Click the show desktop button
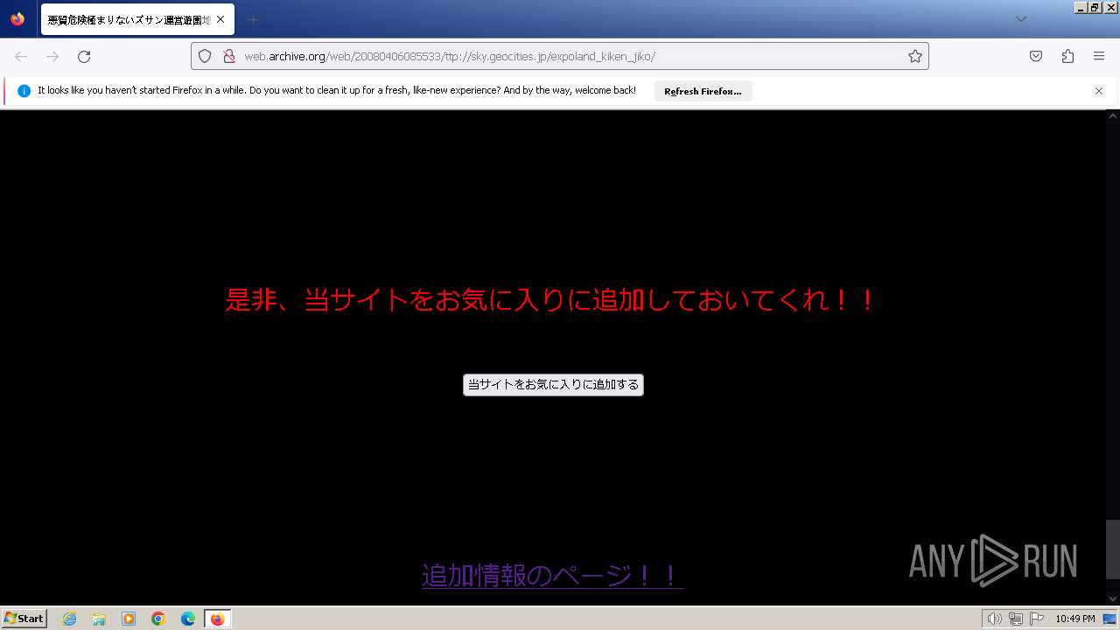 pyautogui.click(x=1110, y=619)
